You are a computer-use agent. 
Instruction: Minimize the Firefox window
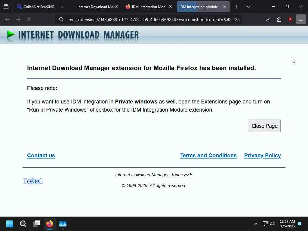pyautogui.click(x=273, y=7)
